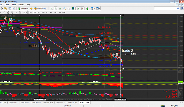Switch to Bar Chart display
This screenshot has width=184, height=107.
(52, 9)
